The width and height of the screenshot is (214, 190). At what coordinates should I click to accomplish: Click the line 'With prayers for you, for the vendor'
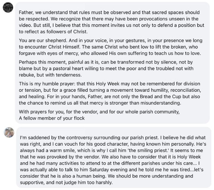[99, 112]
